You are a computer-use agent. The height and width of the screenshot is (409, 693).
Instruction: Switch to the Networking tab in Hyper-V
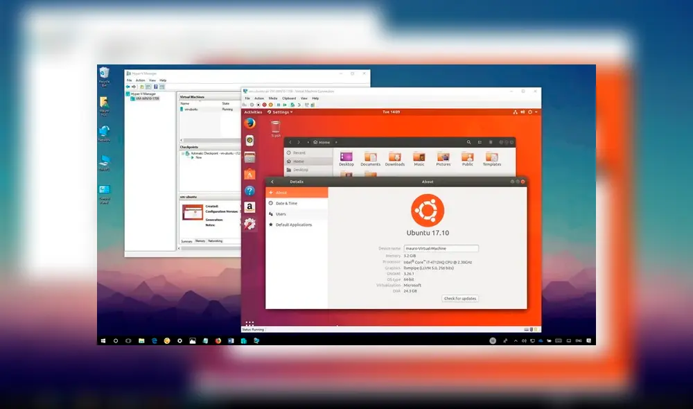click(x=215, y=241)
